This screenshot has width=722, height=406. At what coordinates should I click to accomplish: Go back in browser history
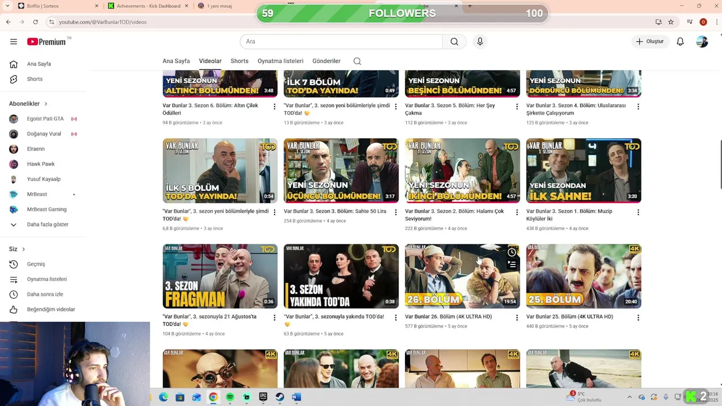8,22
